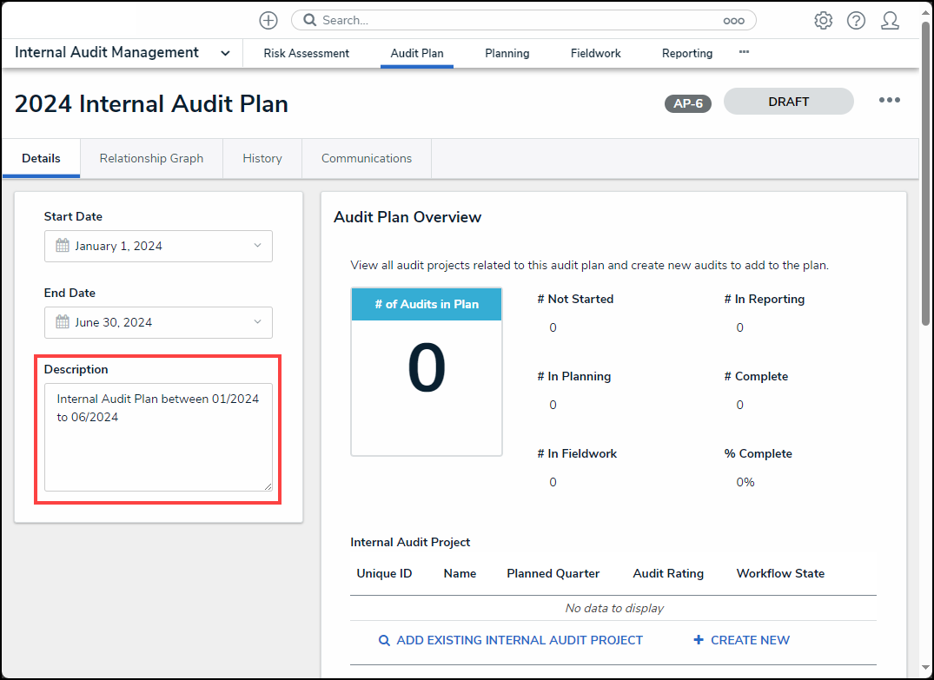The width and height of the screenshot is (934, 680).
Task: Open the help question mark icon
Action: tap(856, 20)
